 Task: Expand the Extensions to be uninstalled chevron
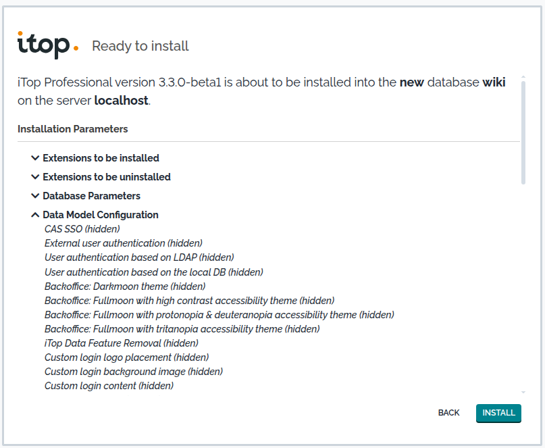pos(35,176)
